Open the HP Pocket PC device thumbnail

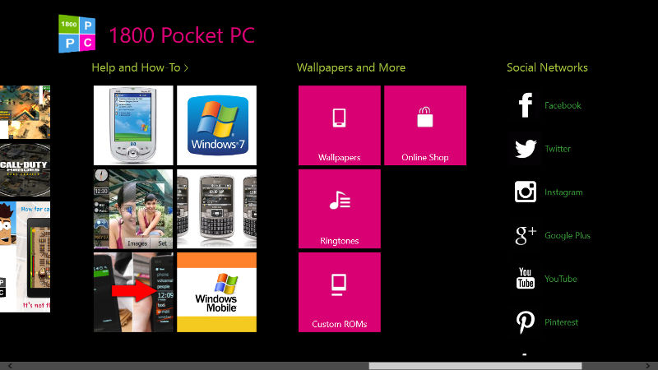point(133,125)
